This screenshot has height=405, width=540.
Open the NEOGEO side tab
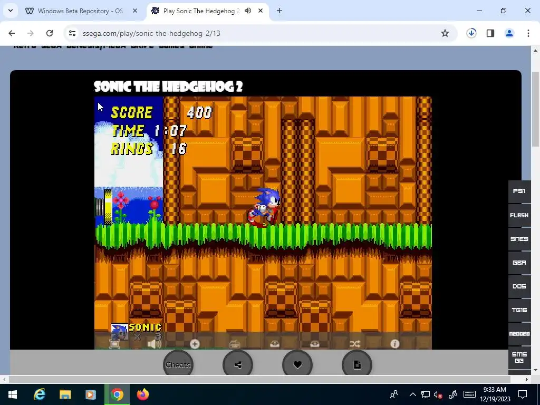point(519,334)
